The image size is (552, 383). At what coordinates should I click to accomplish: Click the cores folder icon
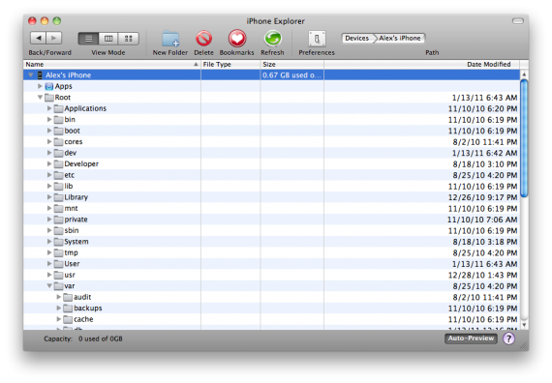(x=58, y=142)
